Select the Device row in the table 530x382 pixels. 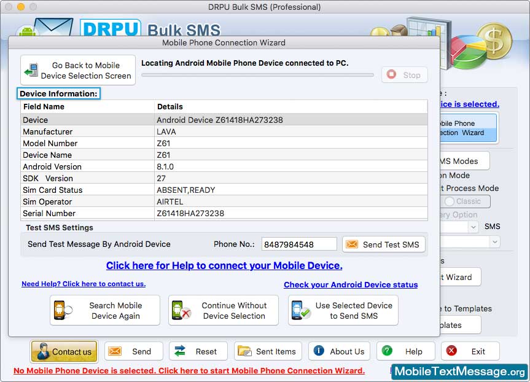[x=224, y=120]
